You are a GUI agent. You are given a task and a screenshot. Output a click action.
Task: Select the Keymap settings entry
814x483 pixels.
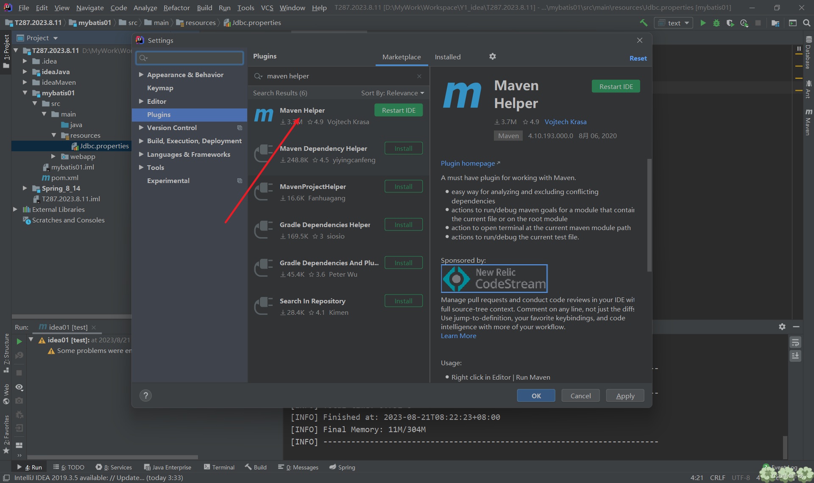click(160, 88)
